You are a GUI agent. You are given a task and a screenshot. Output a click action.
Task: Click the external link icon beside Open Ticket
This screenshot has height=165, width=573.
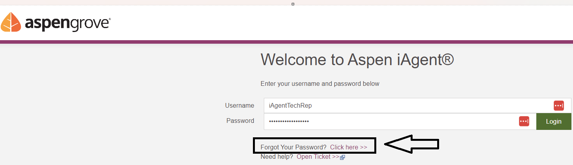point(343,157)
